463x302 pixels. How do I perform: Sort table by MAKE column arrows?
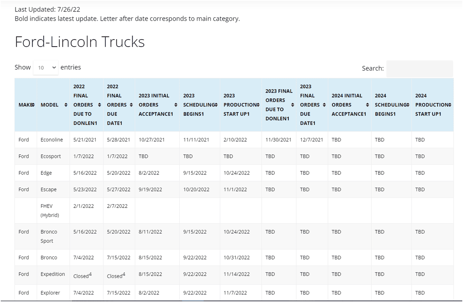click(x=33, y=105)
